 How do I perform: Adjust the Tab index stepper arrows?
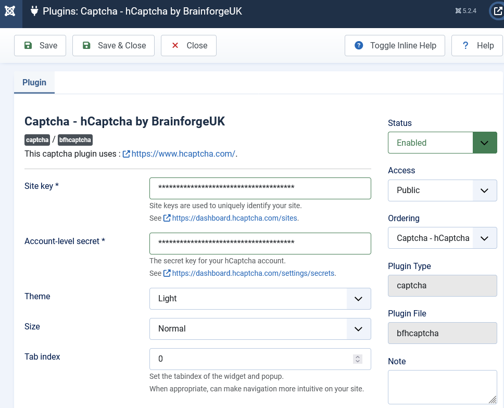click(358, 359)
